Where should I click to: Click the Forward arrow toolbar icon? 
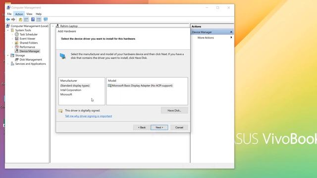point(13,19)
